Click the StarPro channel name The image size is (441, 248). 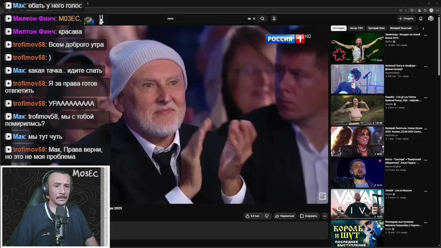point(389,42)
